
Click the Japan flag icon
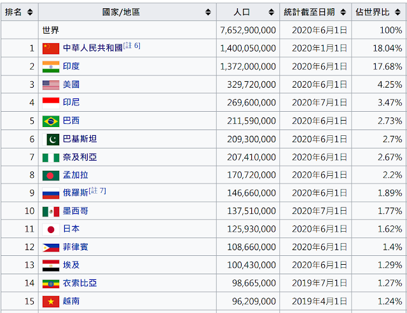pyautogui.click(x=51, y=229)
